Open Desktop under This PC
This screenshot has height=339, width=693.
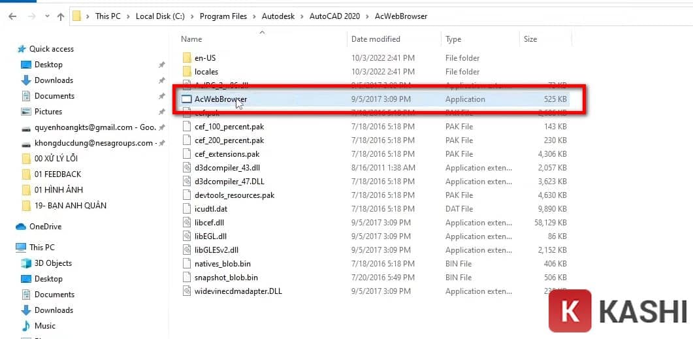click(x=48, y=279)
